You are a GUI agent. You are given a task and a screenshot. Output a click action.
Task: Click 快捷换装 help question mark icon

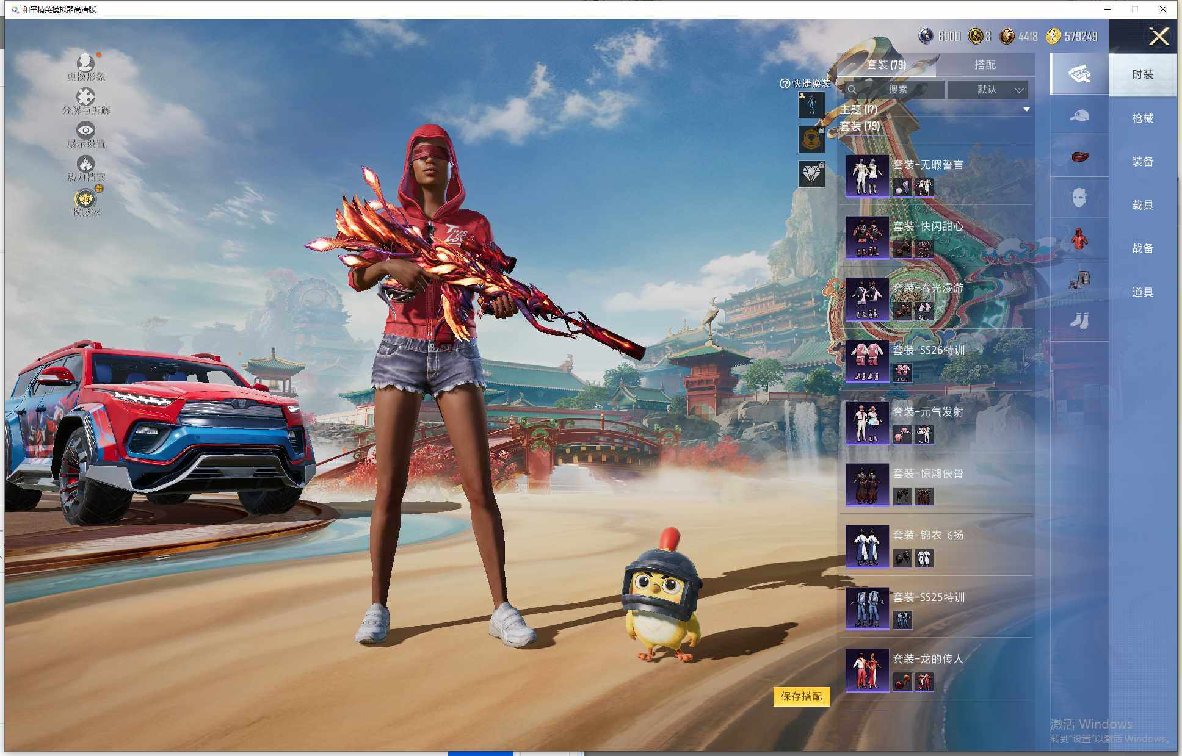click(x=785, y=84)
